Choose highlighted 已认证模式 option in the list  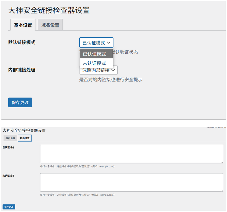click(96, 54)
